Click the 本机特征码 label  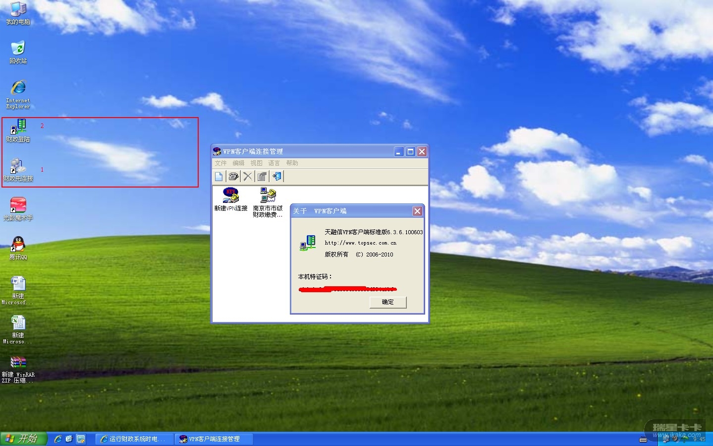coord(315,277)
